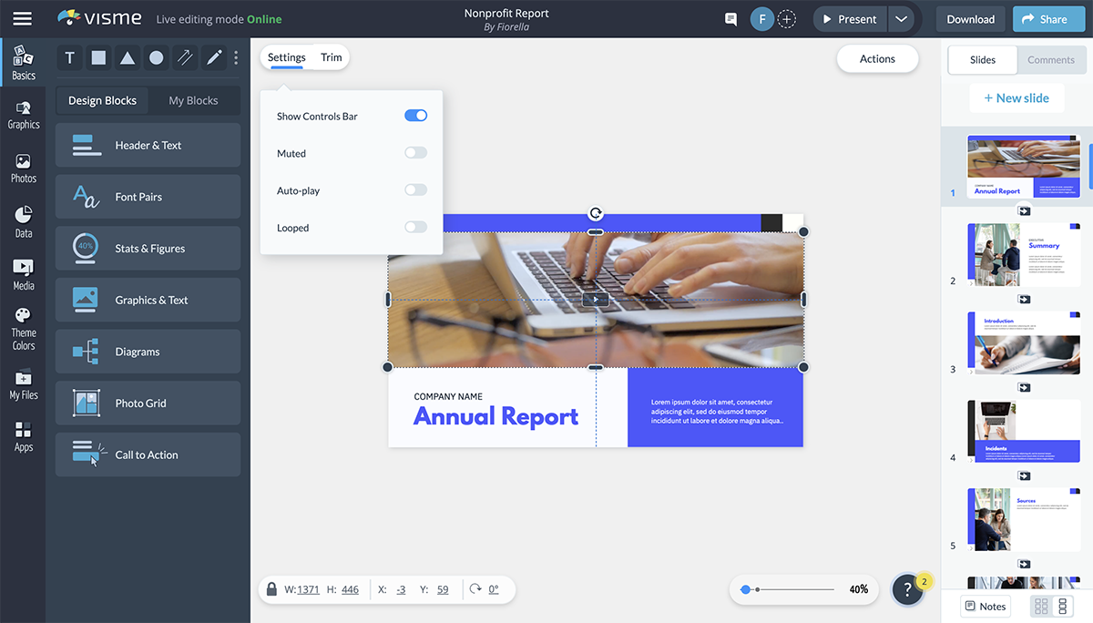Enable the Auto-play toggle
1093x623 pixels.
415,190
